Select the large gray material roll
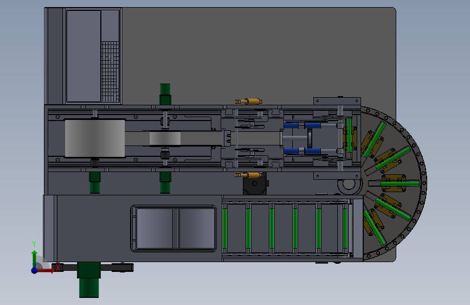 click(x=95, y=138)
